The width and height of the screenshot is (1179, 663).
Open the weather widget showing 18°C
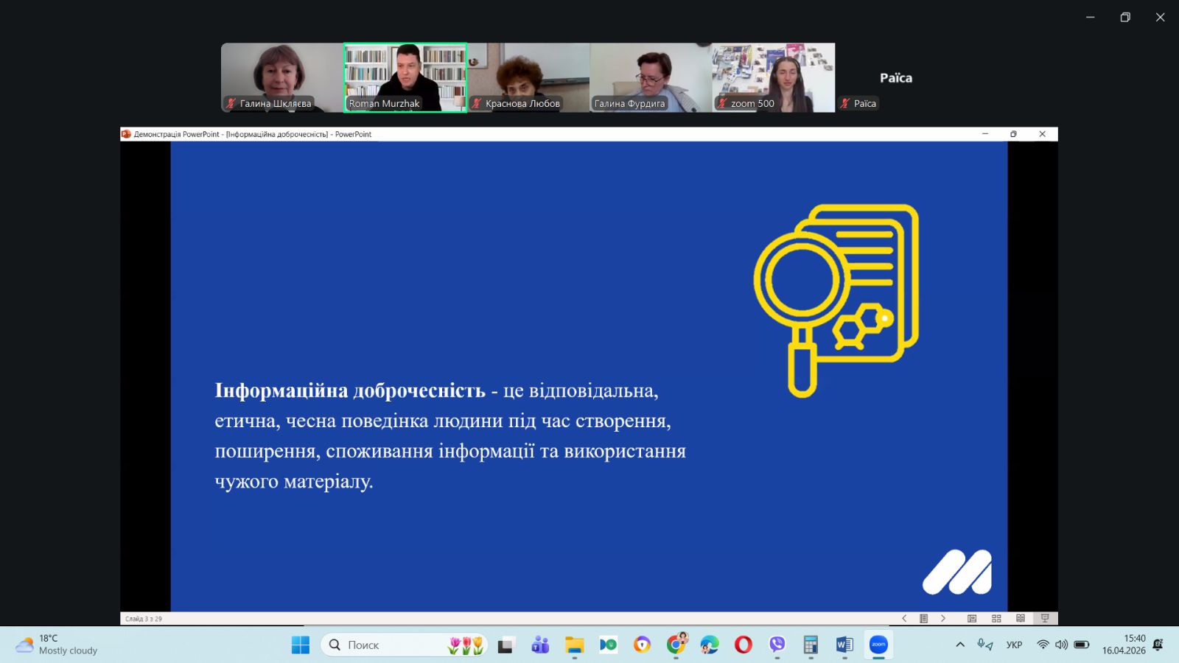[x=57, y=645]
